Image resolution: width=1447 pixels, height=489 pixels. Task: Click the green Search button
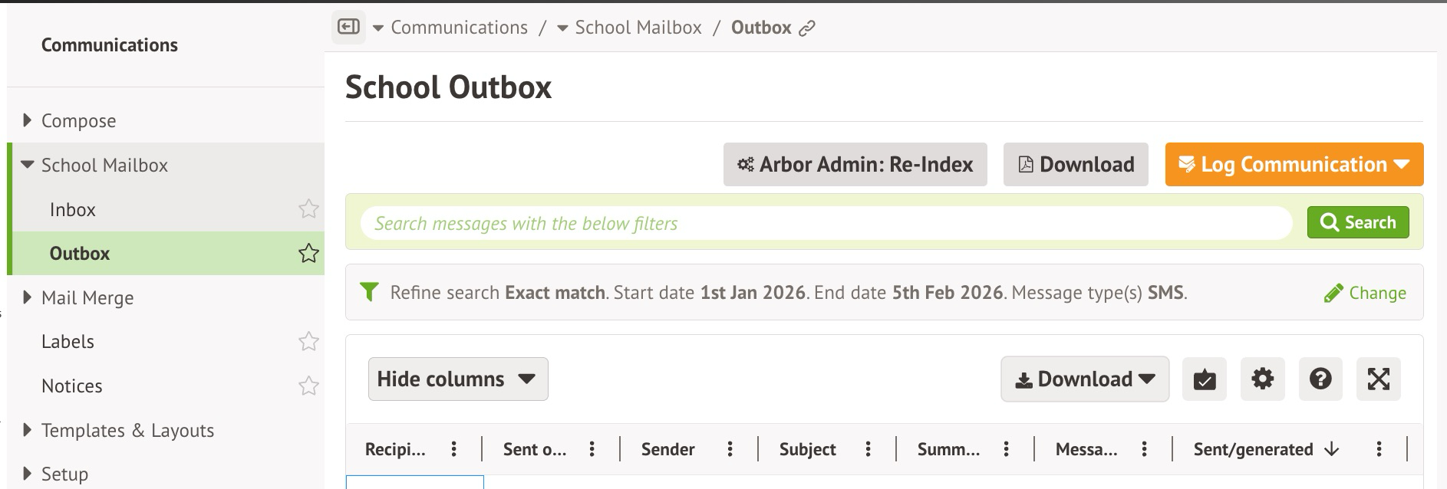click(x=1357, y=222)
